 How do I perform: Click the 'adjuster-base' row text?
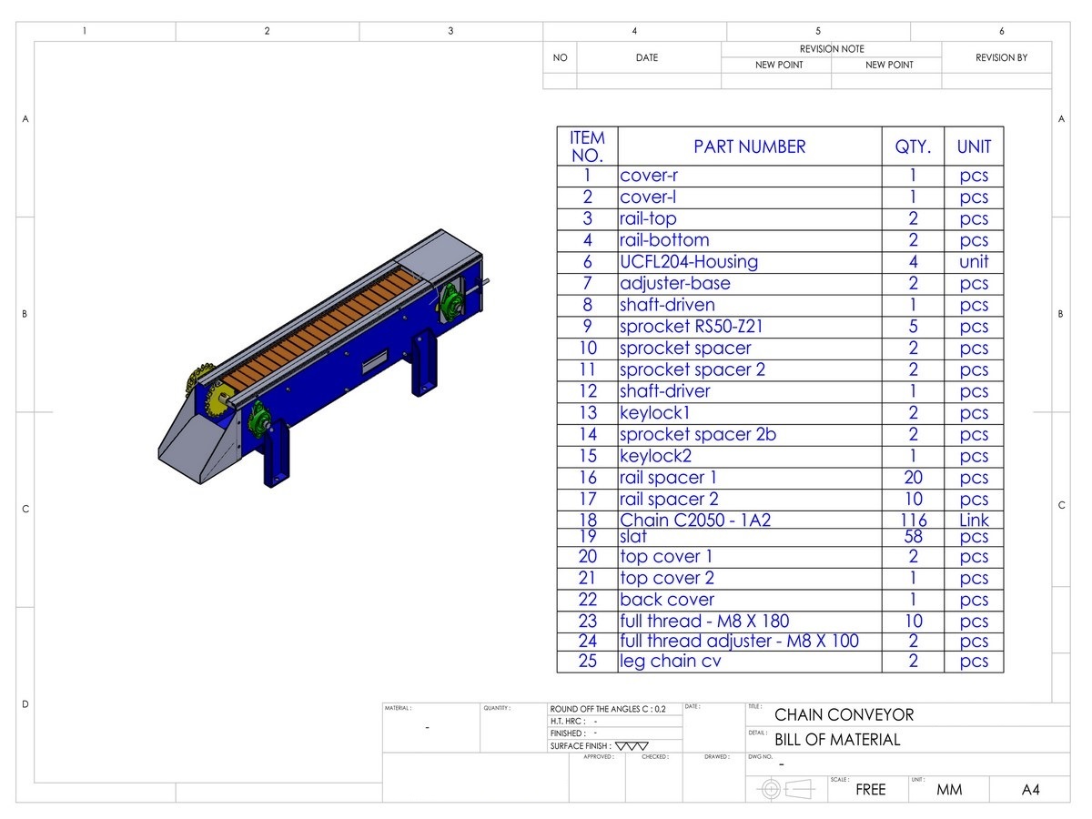(x=675, y=284)
